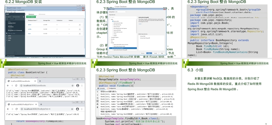The width and height of the screenshot is (272, 125).
Task: Open a new tab in findById browser window
Action: pos(41,104)
